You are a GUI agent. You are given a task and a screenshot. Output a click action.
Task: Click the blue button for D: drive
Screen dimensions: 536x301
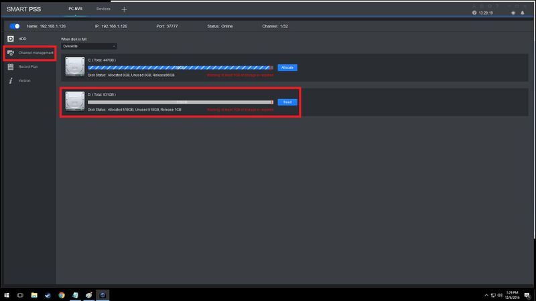[x=287, y=102]
